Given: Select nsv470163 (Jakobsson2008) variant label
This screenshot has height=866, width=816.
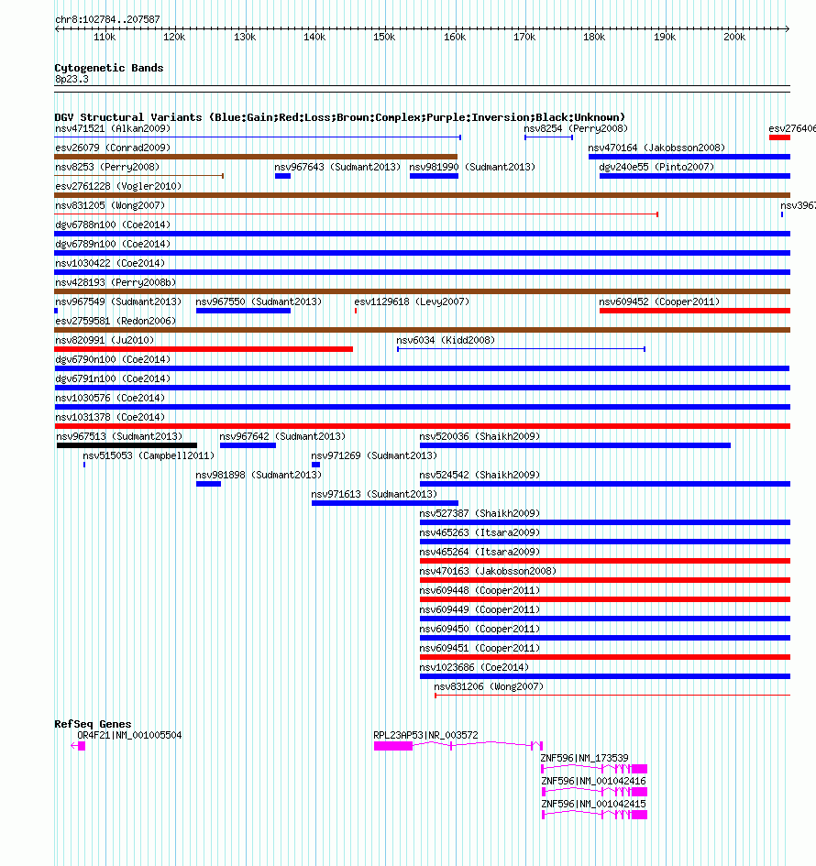Looking at the screenshot, I should tap(488, 572).
